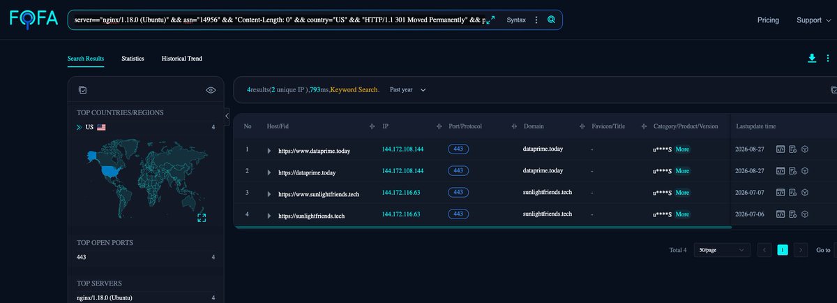Viewport: 837px width, 303px height.
Task: Open code view for www.sunlightfriends.tech row
Action: coord(781,192)
